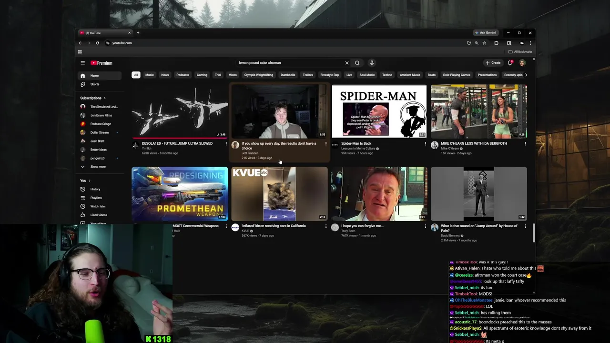Open Watch later in the sidebar
The width and height of the screenshot is (610, 343).
(x=100, y=206)
